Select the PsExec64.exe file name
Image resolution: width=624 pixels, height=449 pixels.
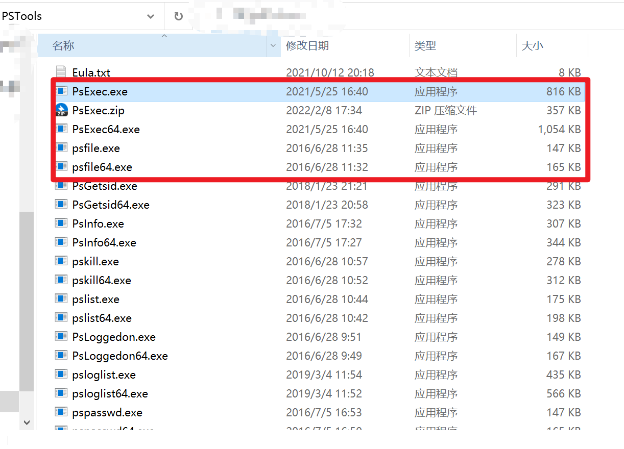(x=106, y=129)
